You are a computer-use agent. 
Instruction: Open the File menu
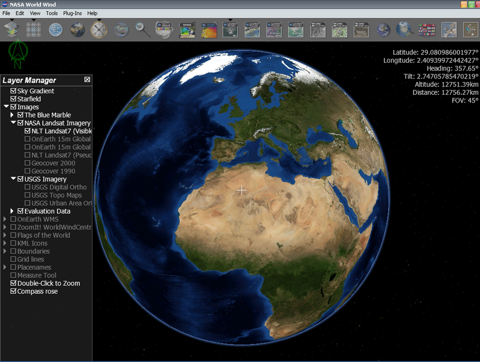[6, 13]
